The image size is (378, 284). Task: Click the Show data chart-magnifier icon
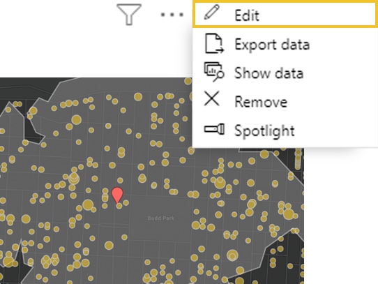coord(214,72)
